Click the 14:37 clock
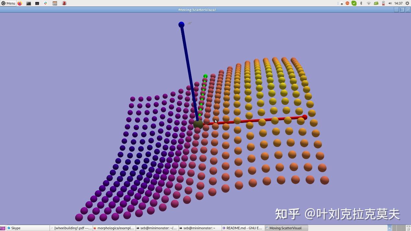The width and height of the screenshot is (411, 231). [398, 3]
